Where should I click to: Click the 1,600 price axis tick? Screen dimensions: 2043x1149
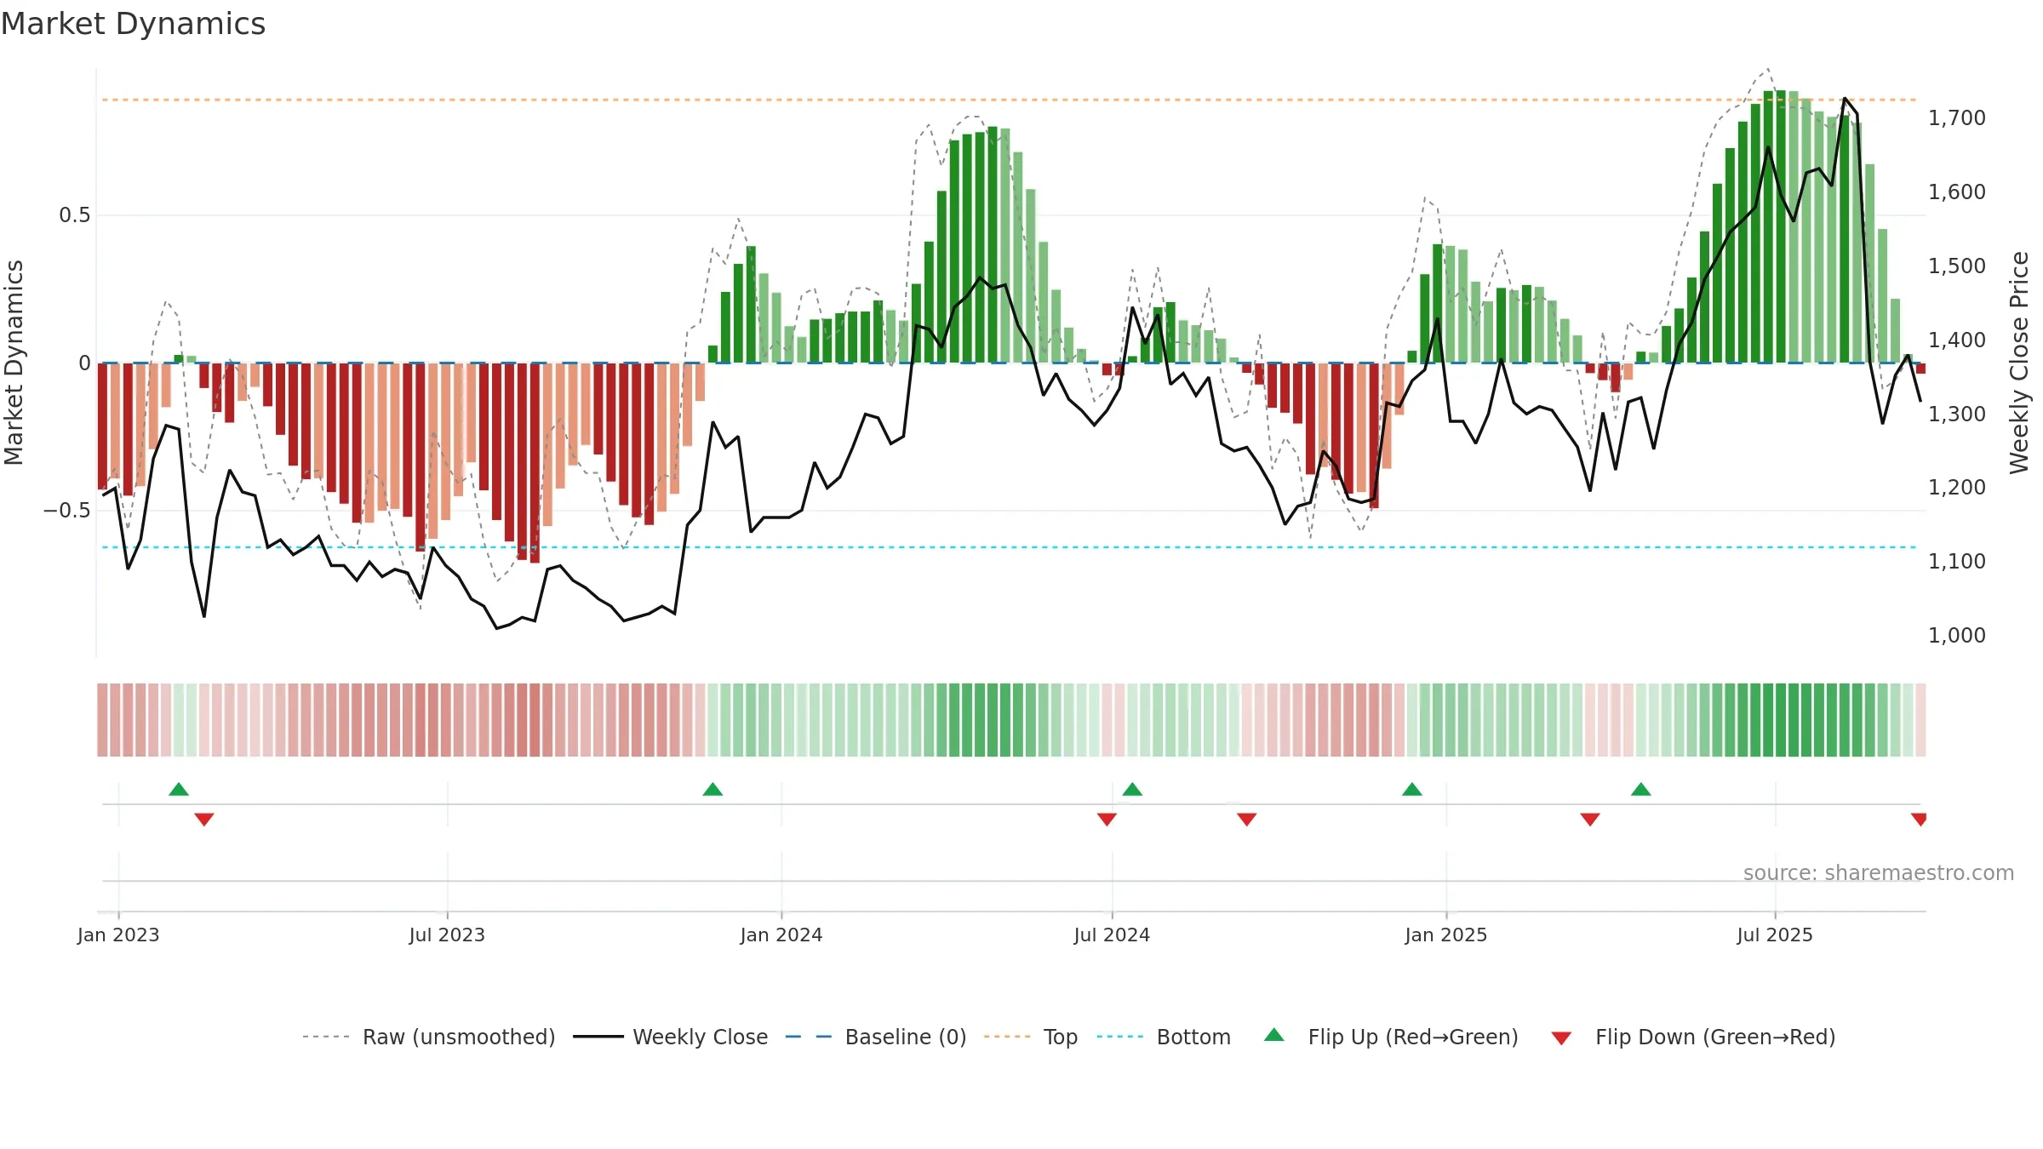click(1957, 192)
